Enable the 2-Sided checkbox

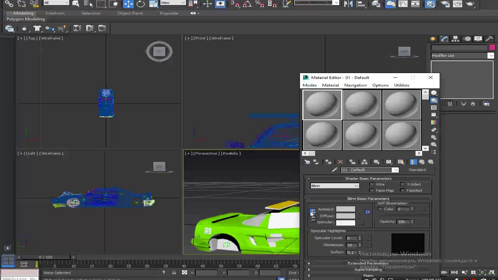(x=402, y=184)
